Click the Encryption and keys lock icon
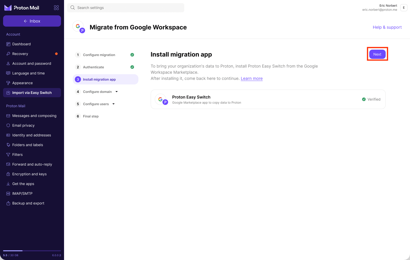This screenshot has height=260, width=410. pyautogui.click(x=8, y=174)
